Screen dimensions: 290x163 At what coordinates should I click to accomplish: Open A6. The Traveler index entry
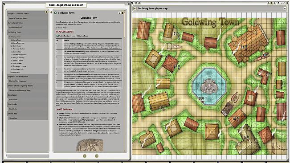point(16,63)
